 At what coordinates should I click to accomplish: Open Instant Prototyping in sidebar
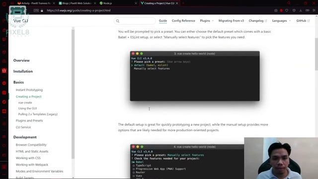coord(29,90)
